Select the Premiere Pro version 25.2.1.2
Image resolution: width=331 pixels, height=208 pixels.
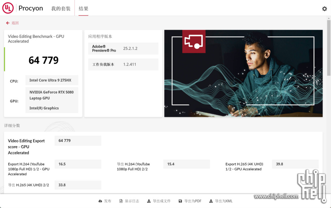click(130, 49)
